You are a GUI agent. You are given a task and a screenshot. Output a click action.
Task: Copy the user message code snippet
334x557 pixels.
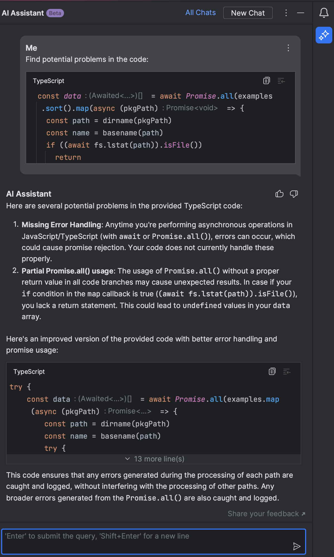266,81
